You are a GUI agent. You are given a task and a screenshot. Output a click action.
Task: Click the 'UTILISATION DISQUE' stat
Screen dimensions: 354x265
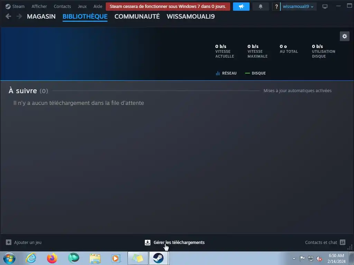pos(323,51)
